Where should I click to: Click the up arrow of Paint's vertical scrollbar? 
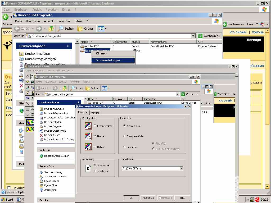click(237, 75)
